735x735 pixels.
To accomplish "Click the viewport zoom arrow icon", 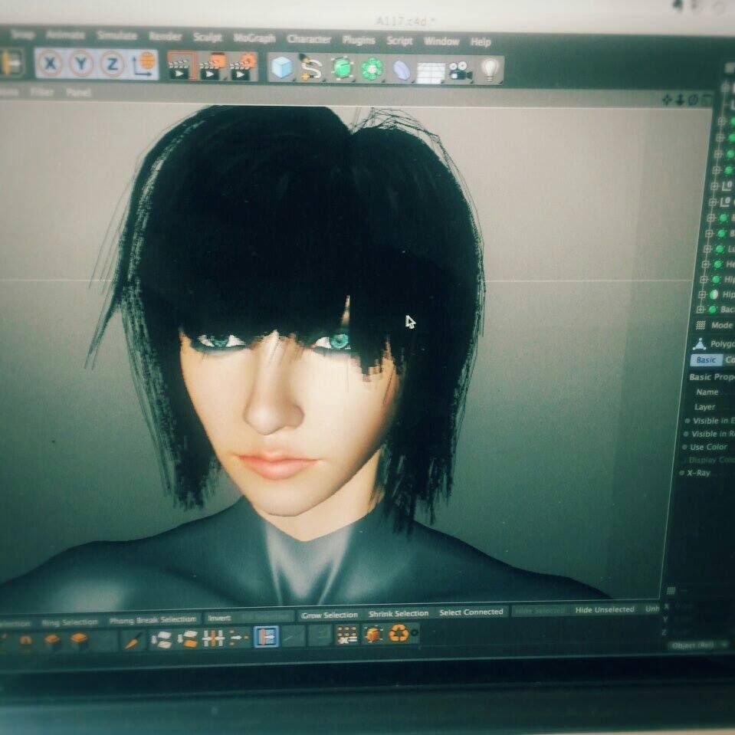I will pyautogui.click(x=679, y=100).
